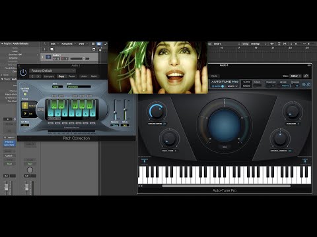
Task: Open the View dropdown showing Editor
Action: [295, 76]
